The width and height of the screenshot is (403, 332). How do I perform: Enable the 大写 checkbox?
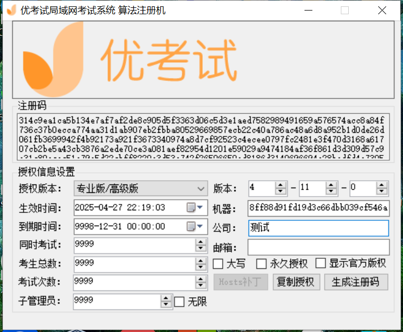pyautogui.click(x=218, y=264)
